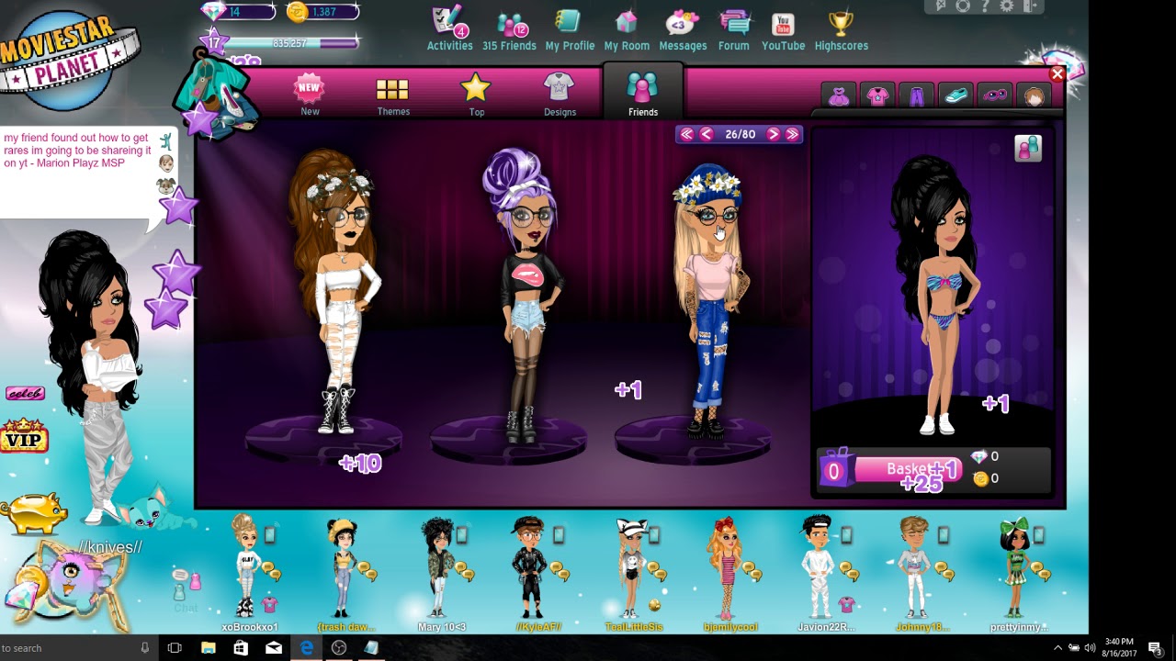View the Highscores trophy page

tap(841, 29)
